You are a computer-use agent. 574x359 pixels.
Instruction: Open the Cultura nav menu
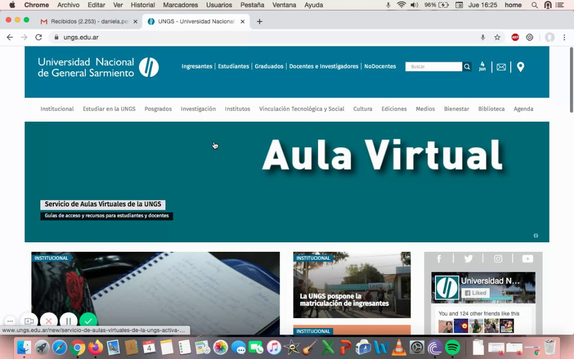point(363,109)
